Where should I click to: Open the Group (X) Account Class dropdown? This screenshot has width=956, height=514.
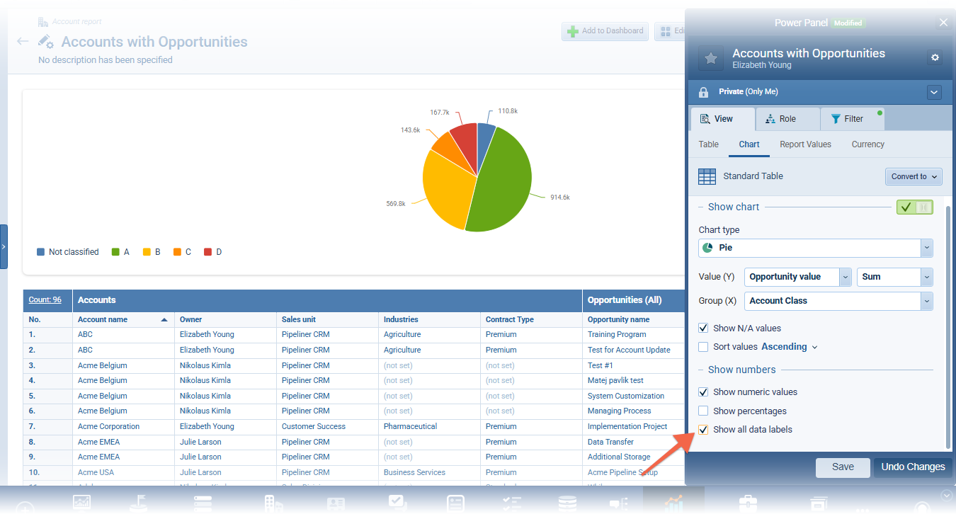tap(838, 301)
